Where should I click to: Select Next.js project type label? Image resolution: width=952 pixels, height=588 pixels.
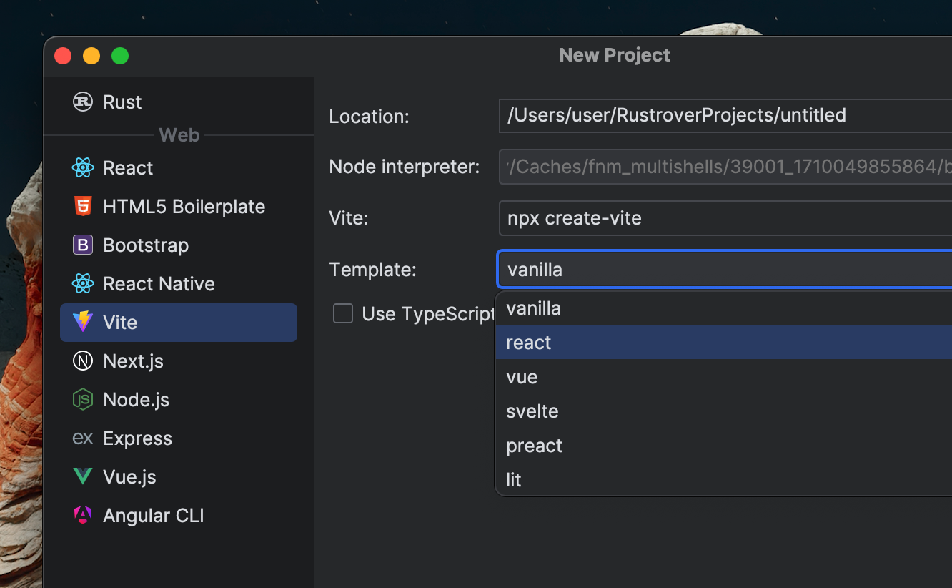pyautogui.click(x=133, y=361)
